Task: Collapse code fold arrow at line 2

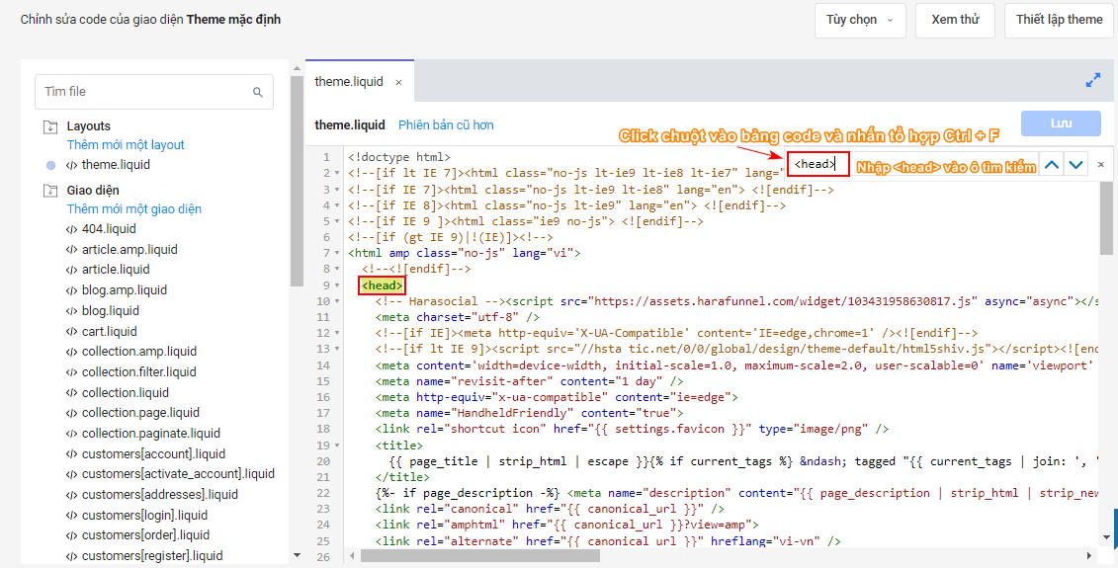Action: click(x=338, y=173)
